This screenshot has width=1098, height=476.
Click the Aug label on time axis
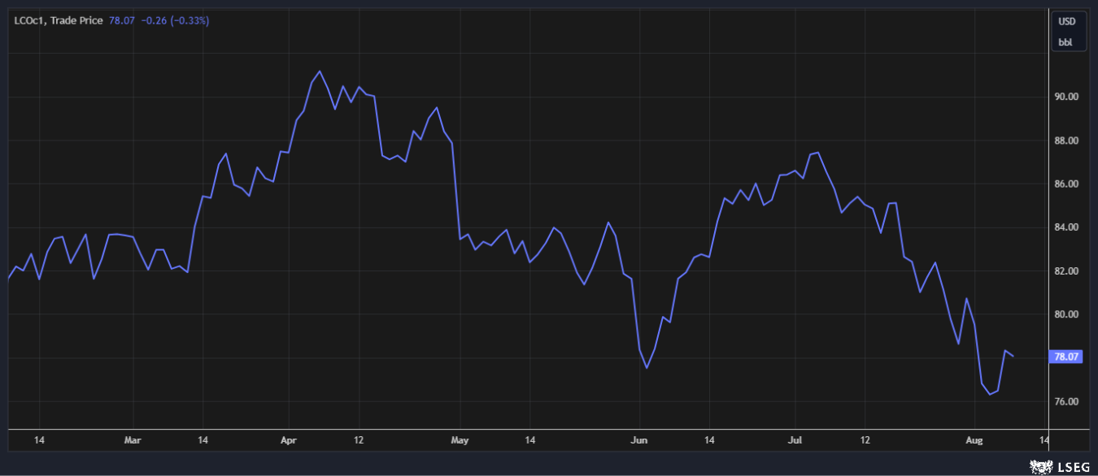[x=974, y=440]
